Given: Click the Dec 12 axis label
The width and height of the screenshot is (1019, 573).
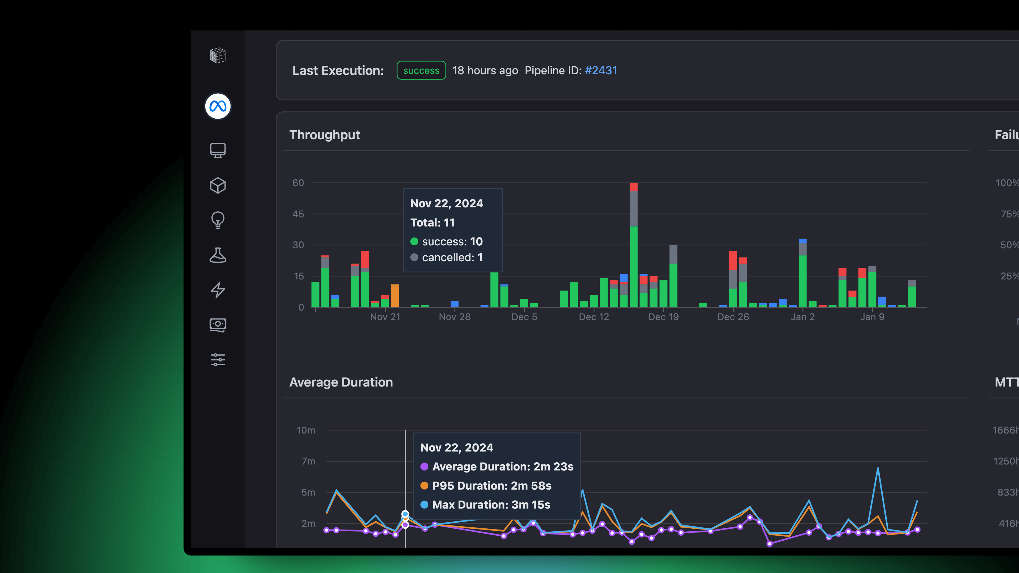Looking at the screenshot, I should [594, 317].
